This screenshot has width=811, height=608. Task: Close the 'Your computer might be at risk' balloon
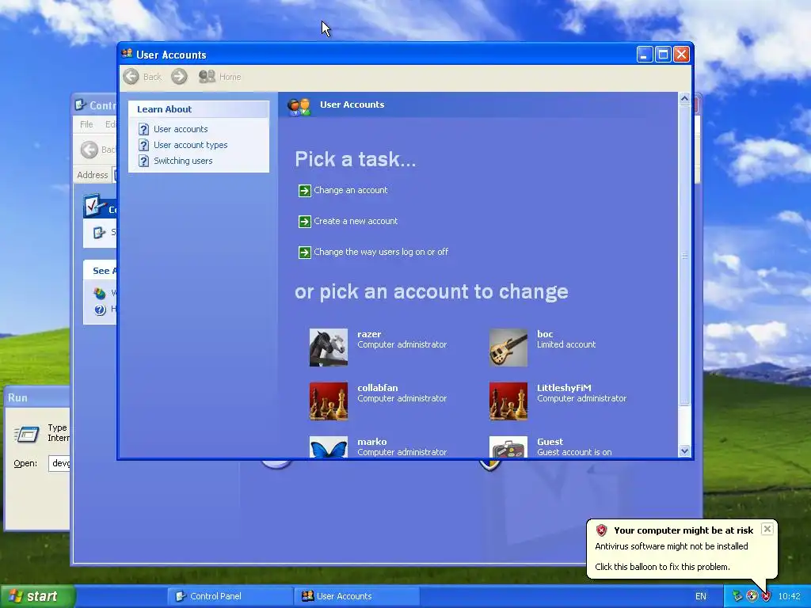pyautogui.click(x=767, y=529)
